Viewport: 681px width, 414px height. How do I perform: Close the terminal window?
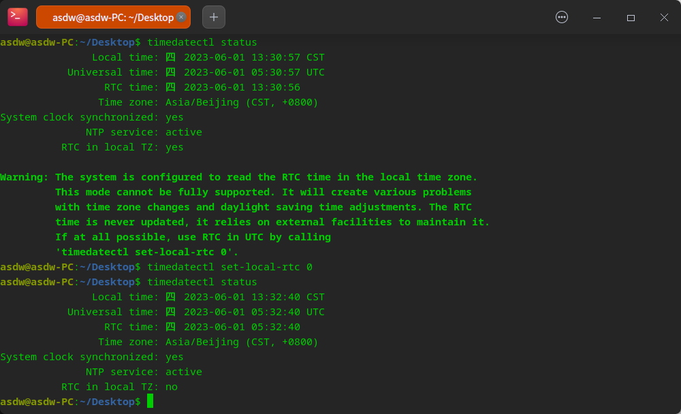pos(665,17)
